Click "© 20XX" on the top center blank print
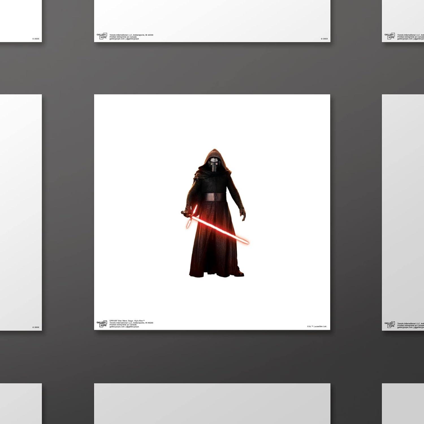 324,39
